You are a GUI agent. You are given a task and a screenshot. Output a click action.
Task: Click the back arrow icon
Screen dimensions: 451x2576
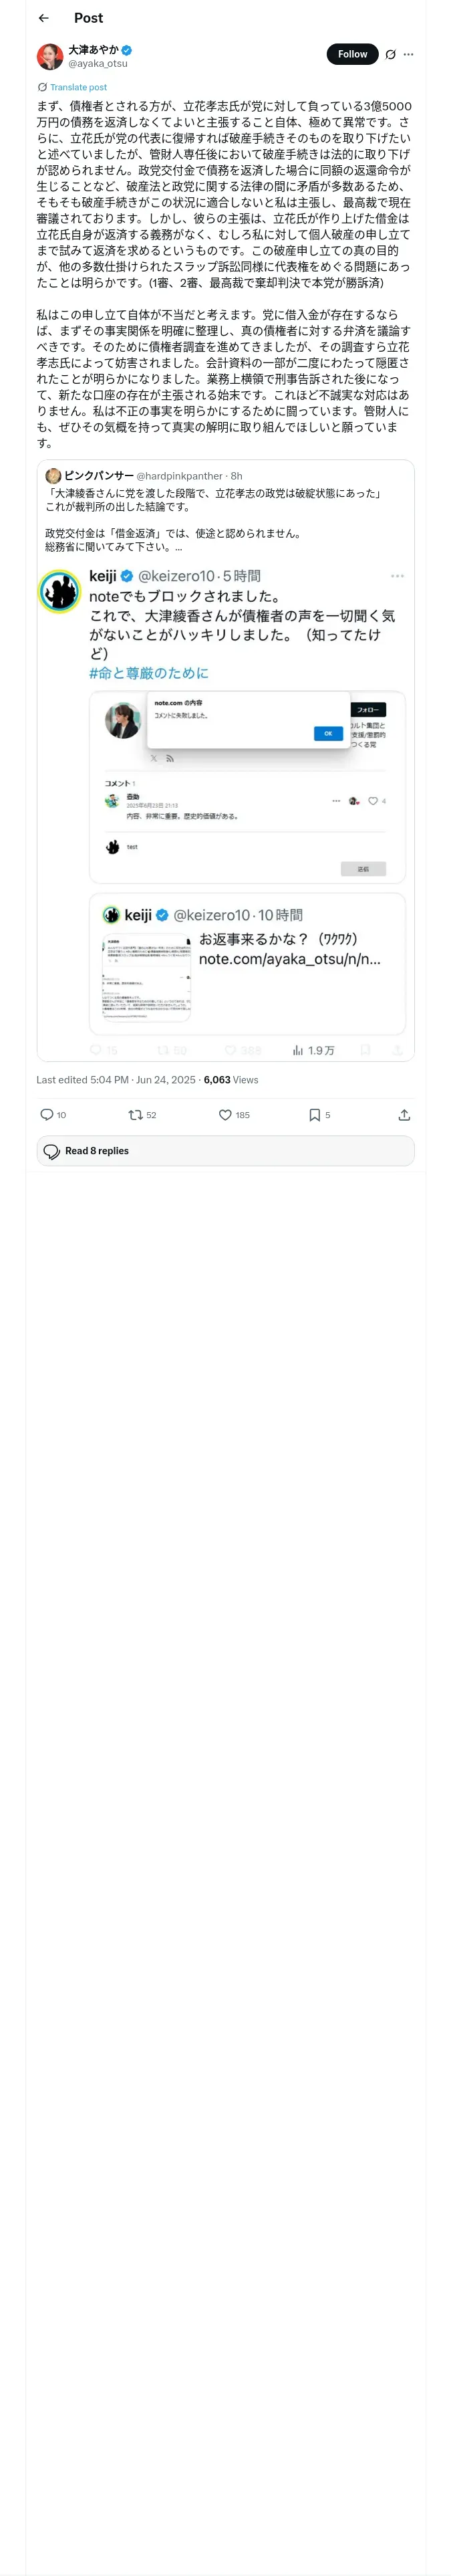[x=44, y=18]
